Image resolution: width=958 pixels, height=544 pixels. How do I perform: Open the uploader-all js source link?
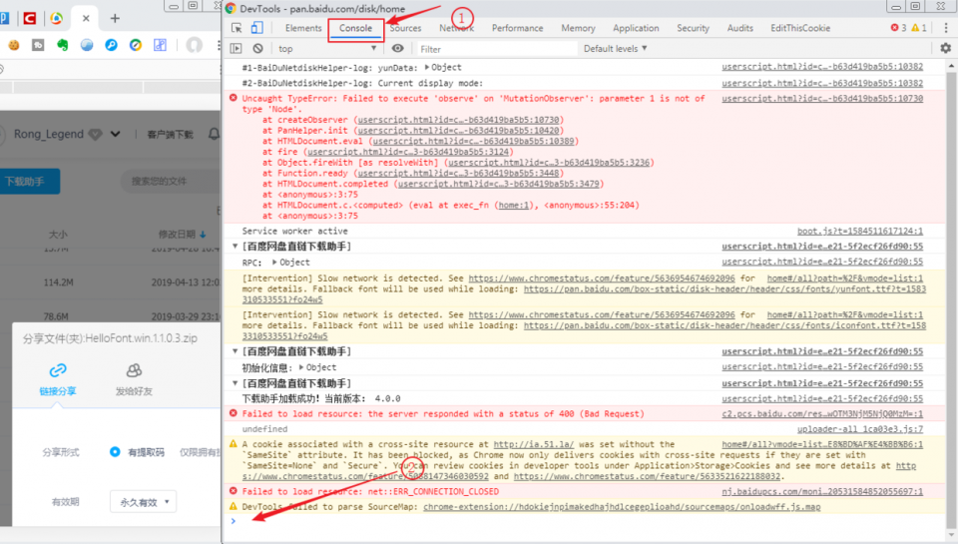click(859, 429)
